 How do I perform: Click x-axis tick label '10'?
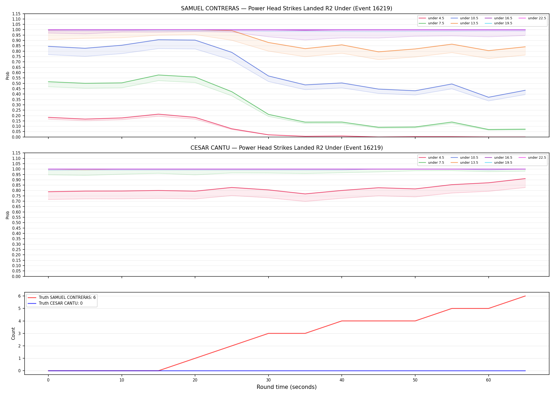(122, 380)
